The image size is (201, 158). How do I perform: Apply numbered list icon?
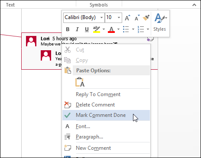tap(140, 29)
